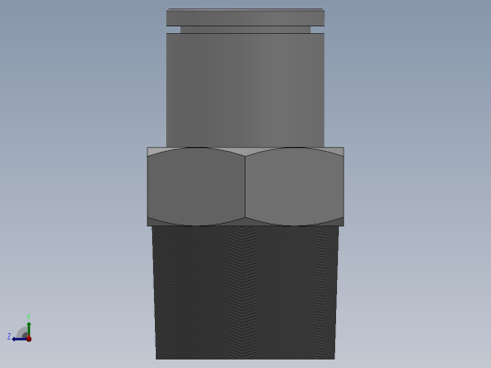This screenshot has width=491, height=368.
Task: Pick the vertical edge between hex faces
Action: tap(245, 187)
